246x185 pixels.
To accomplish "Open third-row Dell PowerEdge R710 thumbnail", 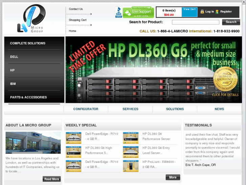I will point(73,166).
